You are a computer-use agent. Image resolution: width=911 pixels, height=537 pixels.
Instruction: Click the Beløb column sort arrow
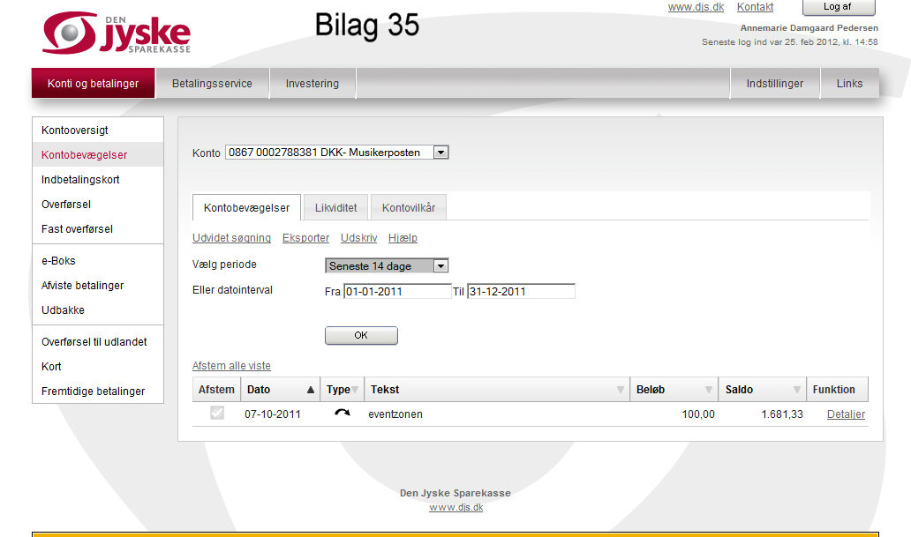[709, 390]
